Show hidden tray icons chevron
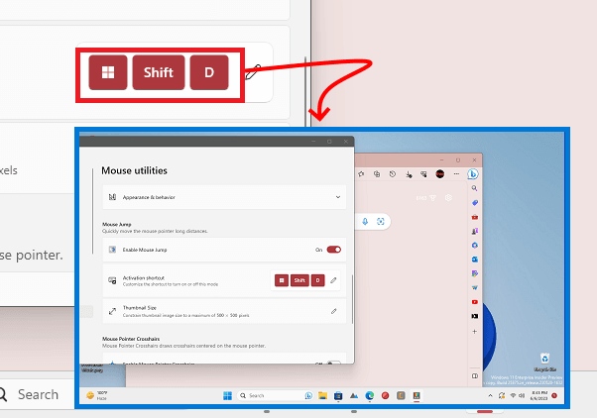The width and height of the screenshot is (597, 418). point(490,395)
